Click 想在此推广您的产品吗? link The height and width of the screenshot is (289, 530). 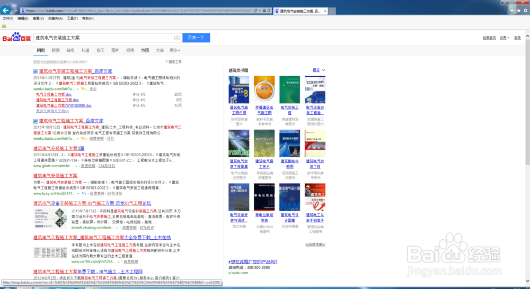(x=253, y=262)
